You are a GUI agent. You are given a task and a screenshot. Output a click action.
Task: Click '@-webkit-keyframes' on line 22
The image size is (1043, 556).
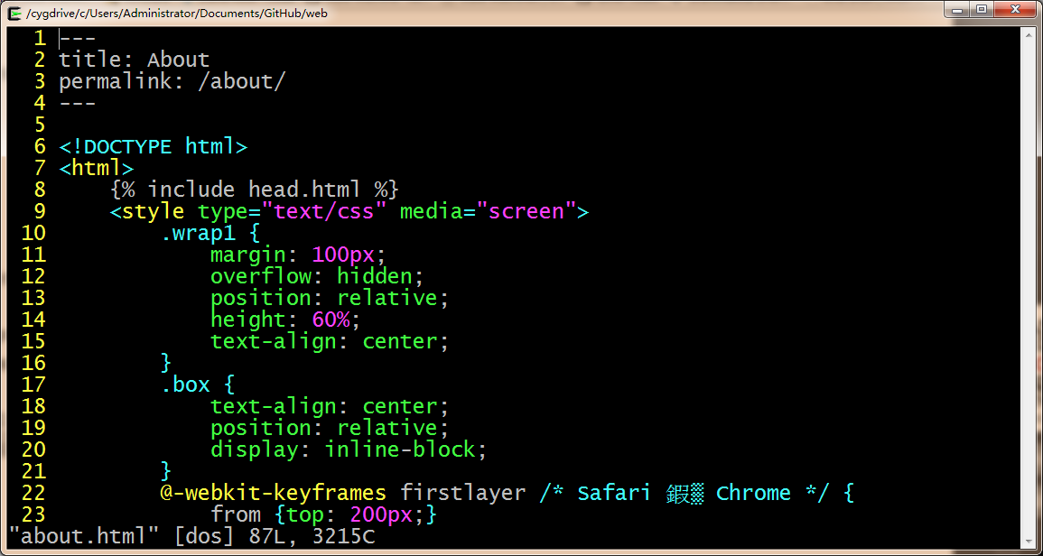(274, 494)
